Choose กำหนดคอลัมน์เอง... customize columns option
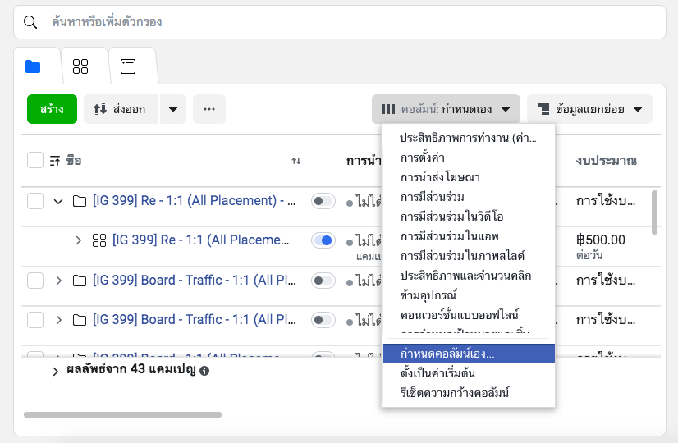This screenshot has height=443, width=678. 469,354
